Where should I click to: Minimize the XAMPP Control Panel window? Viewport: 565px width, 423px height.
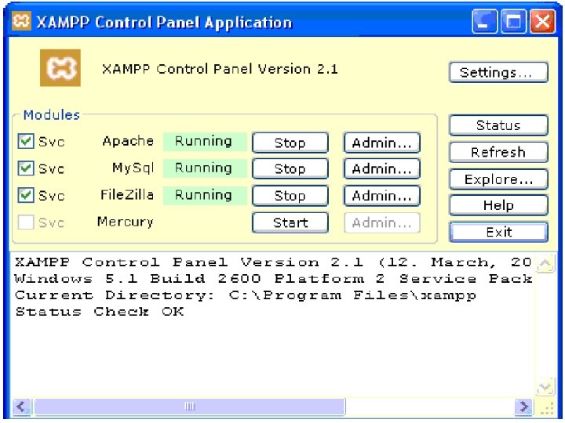coord(485,21)
